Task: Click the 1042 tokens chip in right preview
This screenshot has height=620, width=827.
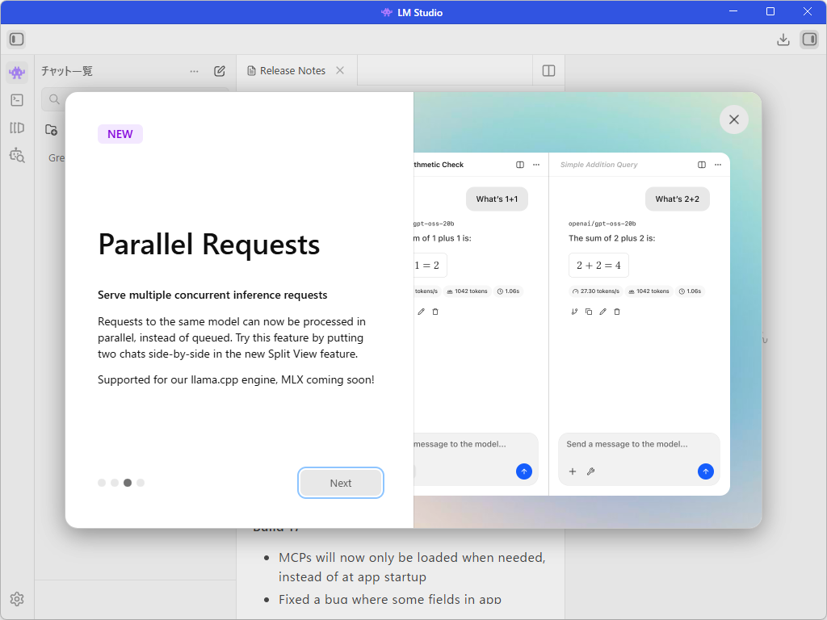Action: pos(649,291)
